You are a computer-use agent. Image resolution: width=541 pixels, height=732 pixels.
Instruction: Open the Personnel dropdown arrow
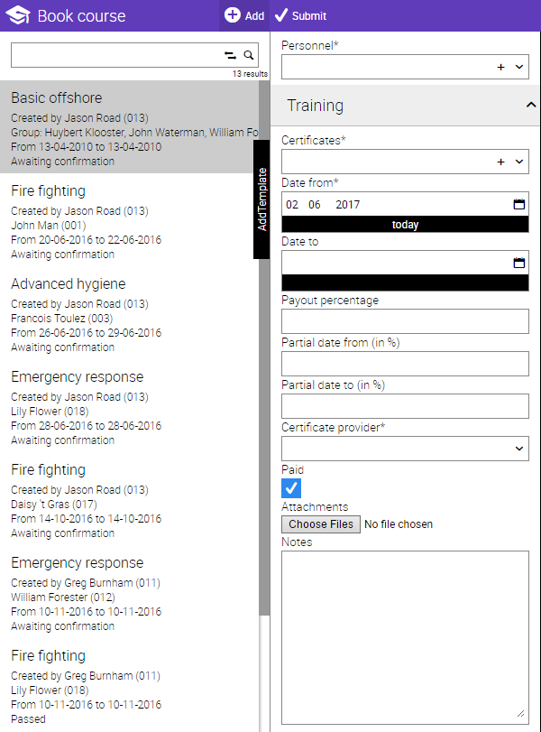(519, 67)
